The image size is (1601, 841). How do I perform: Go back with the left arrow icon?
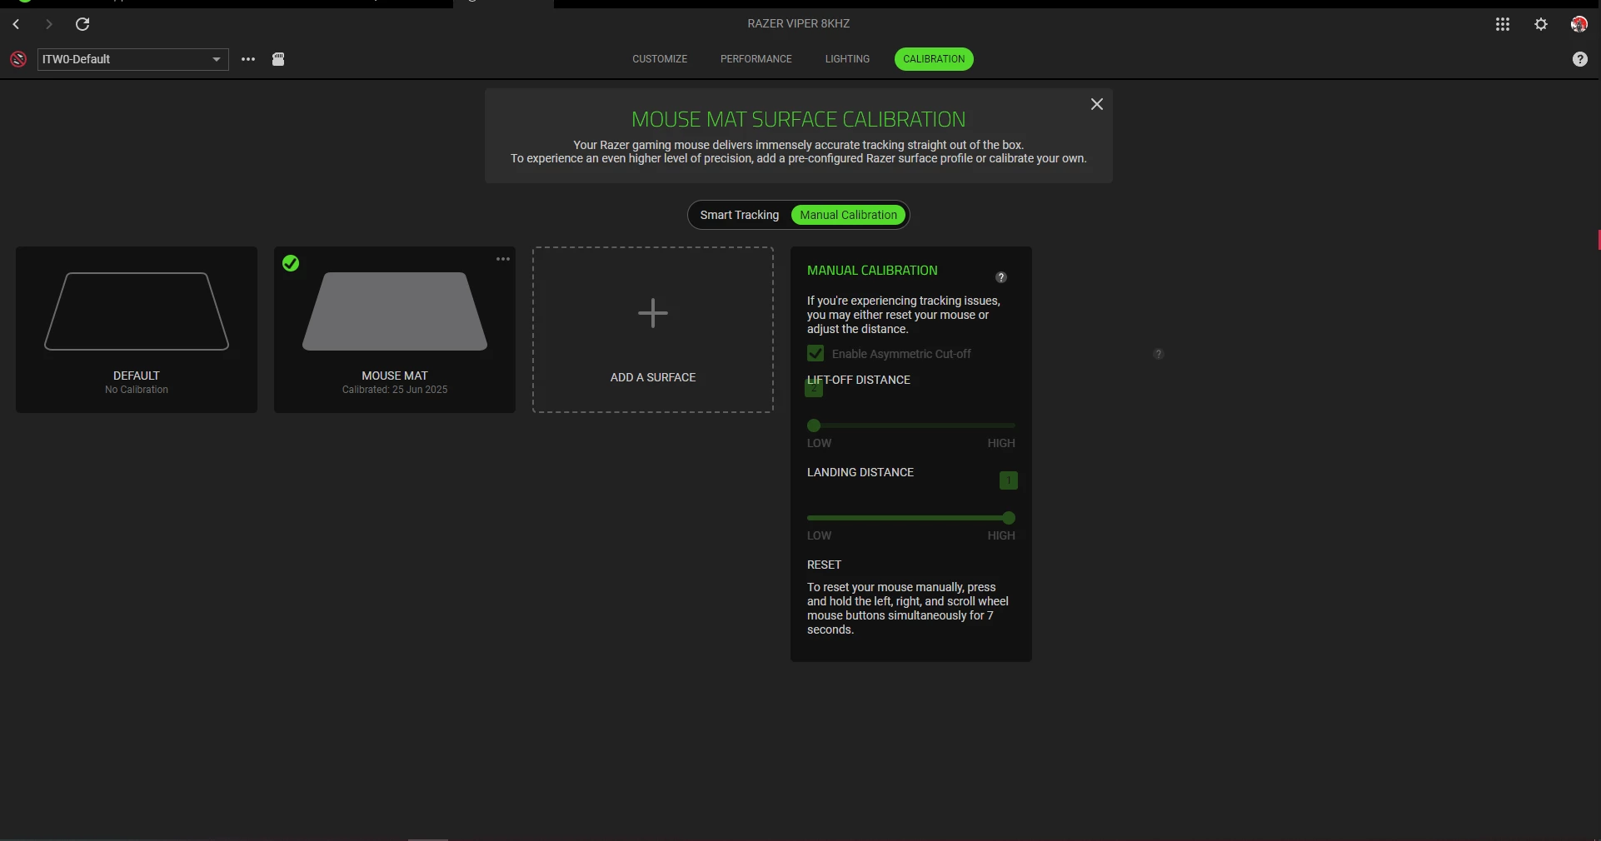(16, 24)
